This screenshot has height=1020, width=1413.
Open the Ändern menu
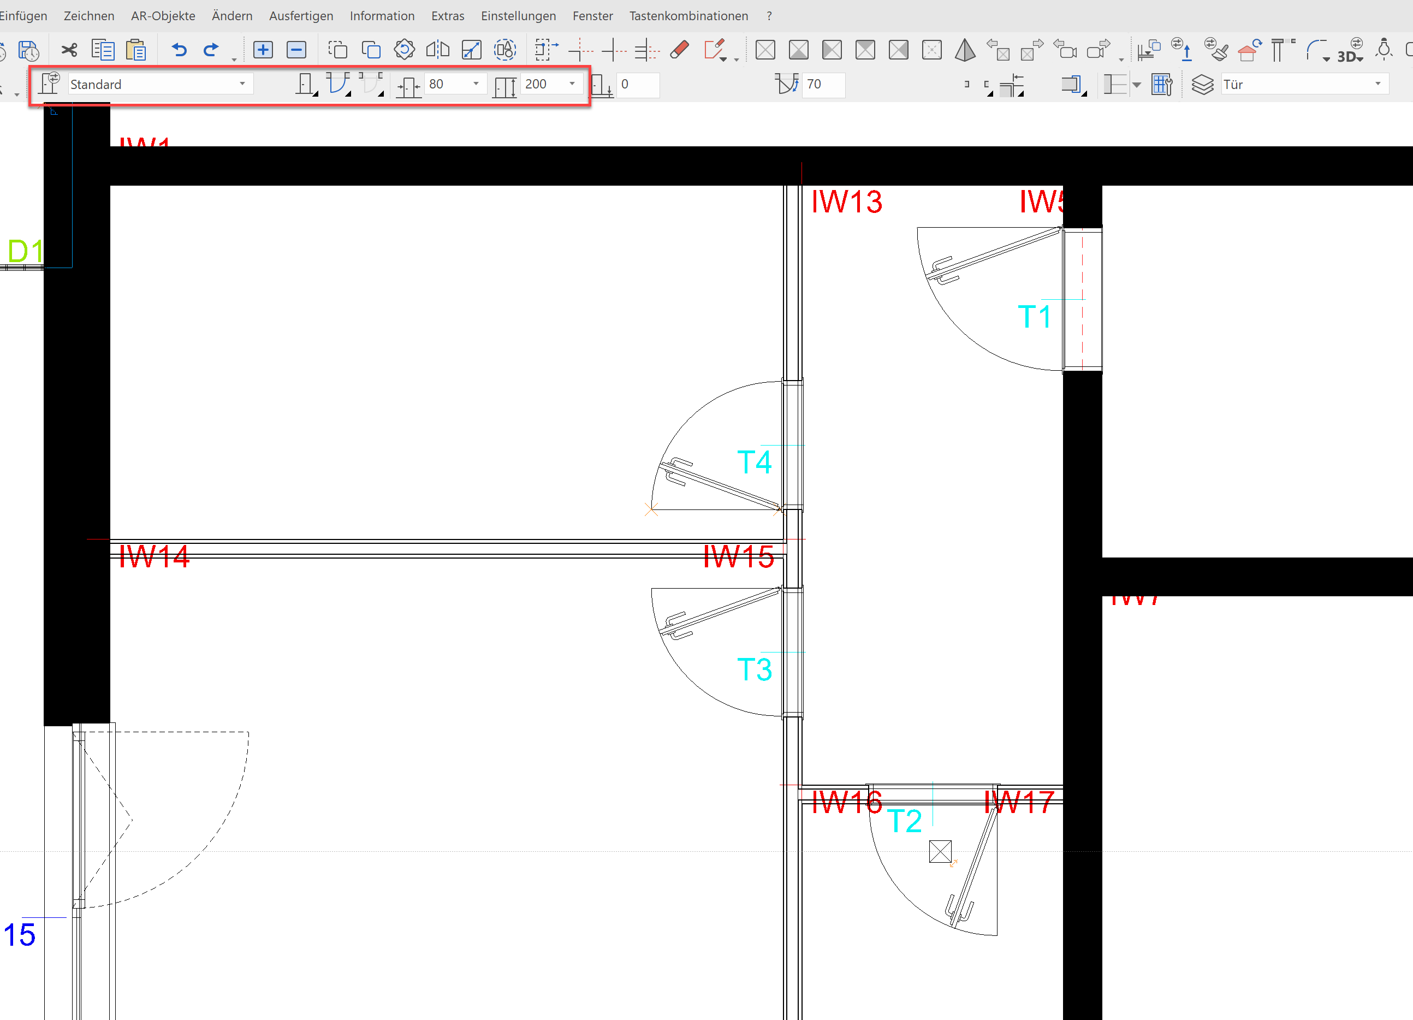click(231, 16)
